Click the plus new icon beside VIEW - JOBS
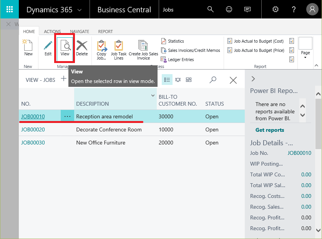The width and height of the screenshot is (322, 239). click(x=64, y=78)
